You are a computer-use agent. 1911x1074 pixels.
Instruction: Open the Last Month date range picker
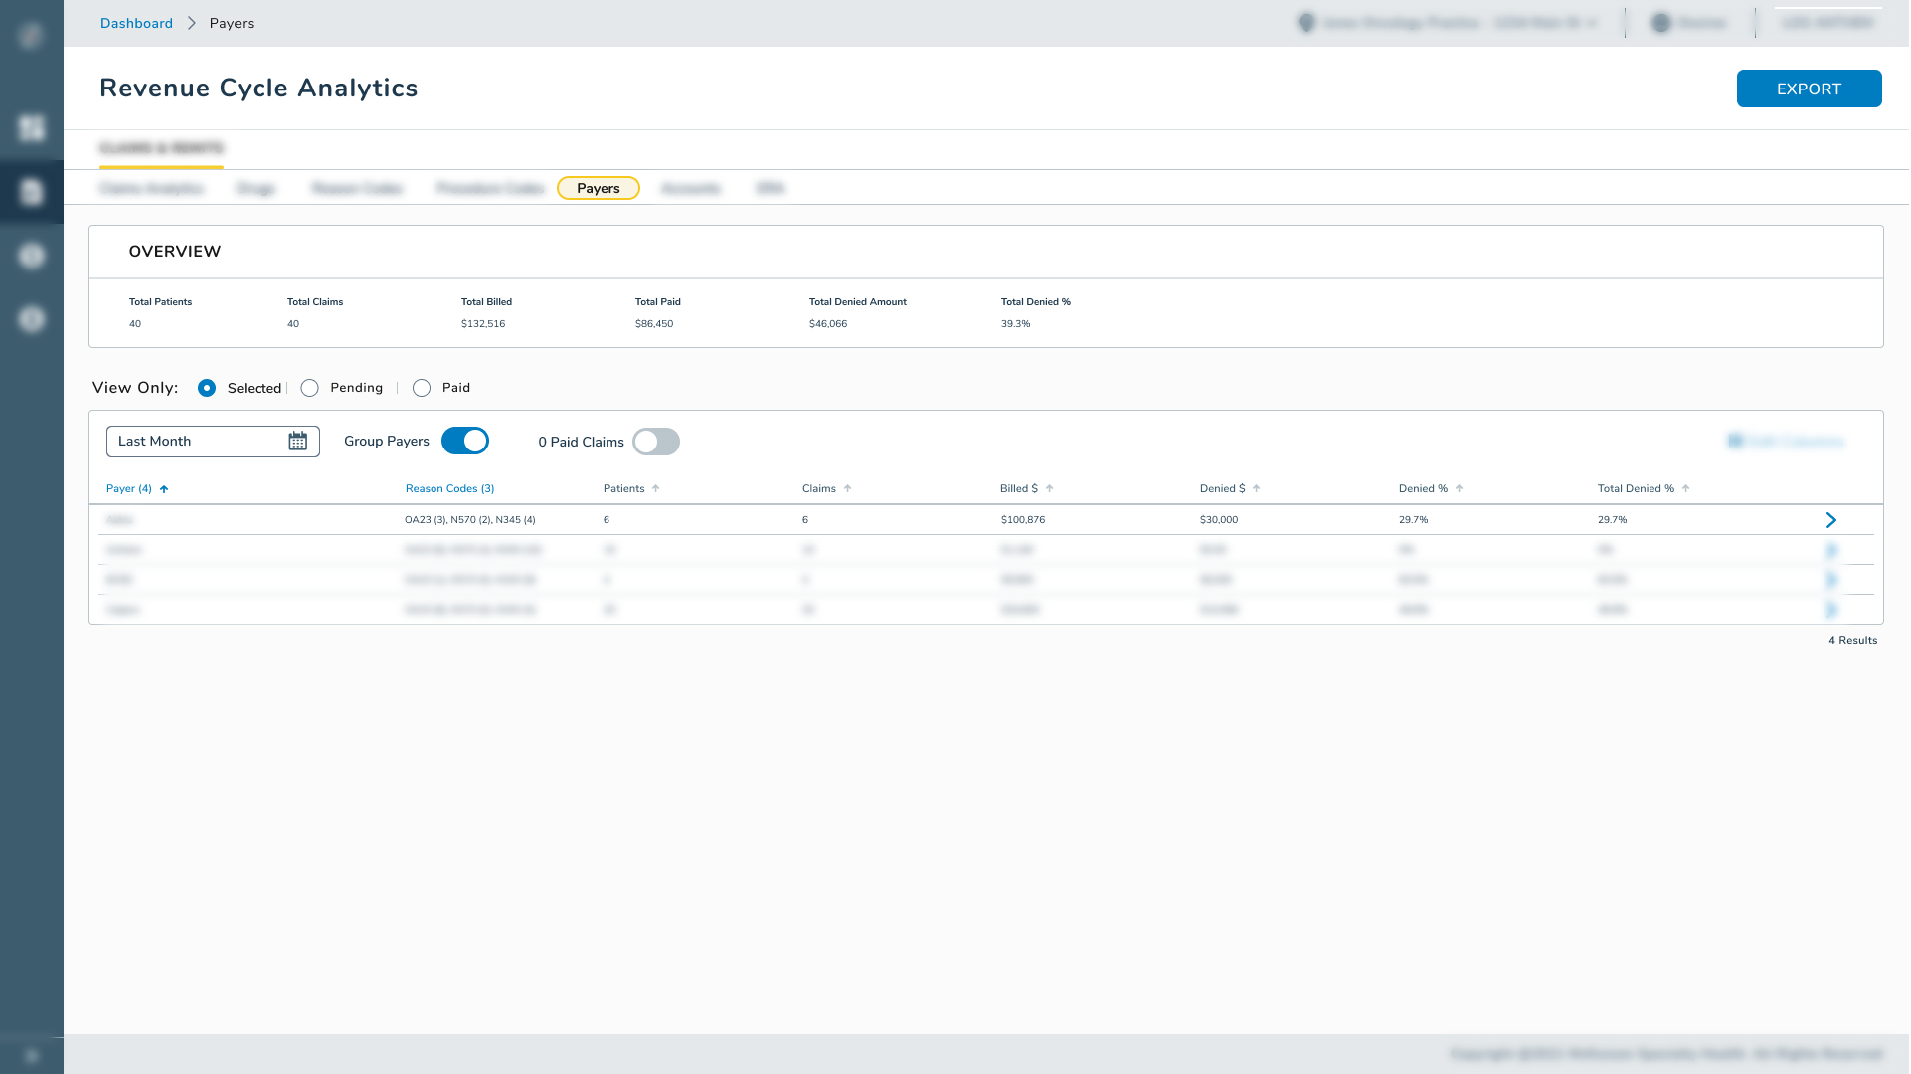click(213, 442)
